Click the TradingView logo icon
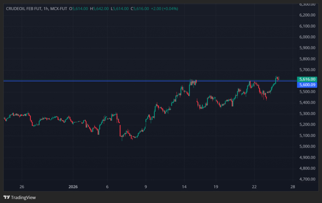Image resolution: width=322 pixels, height=203 pixels. pos(7,197)
